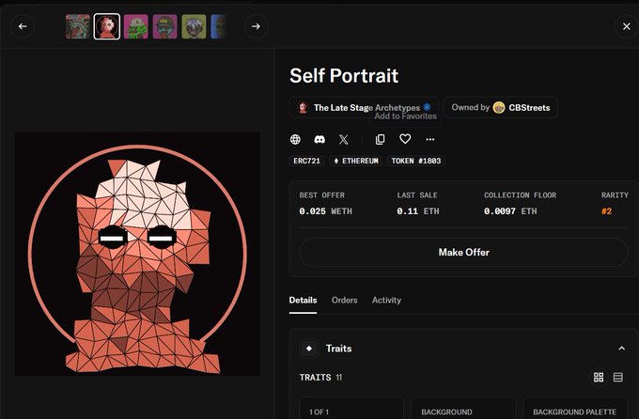The image size is (639, 419).
Task: Click the Make Offer button
Action: [464, 253]
